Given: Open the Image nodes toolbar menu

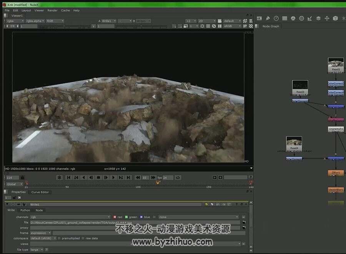Looking at the screenshot, I should pyautogui.click(x=259, y=18).
